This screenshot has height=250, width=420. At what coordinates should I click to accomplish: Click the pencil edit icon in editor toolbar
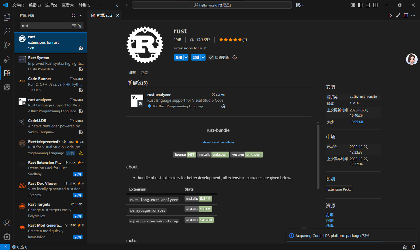pyautogui.click(x=398, y=15)
